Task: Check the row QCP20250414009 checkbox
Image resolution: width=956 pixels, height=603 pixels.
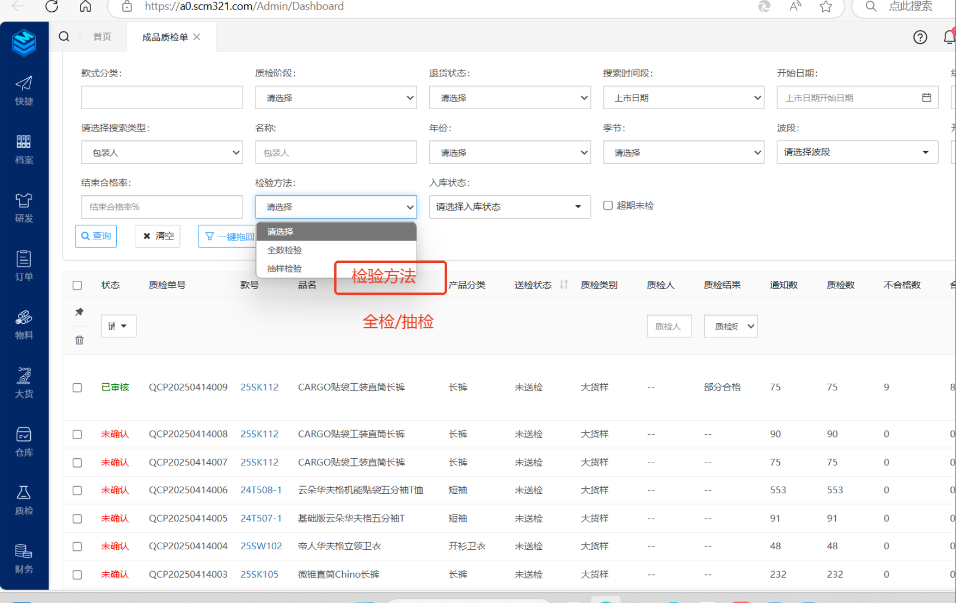Action: coord(77,388)
